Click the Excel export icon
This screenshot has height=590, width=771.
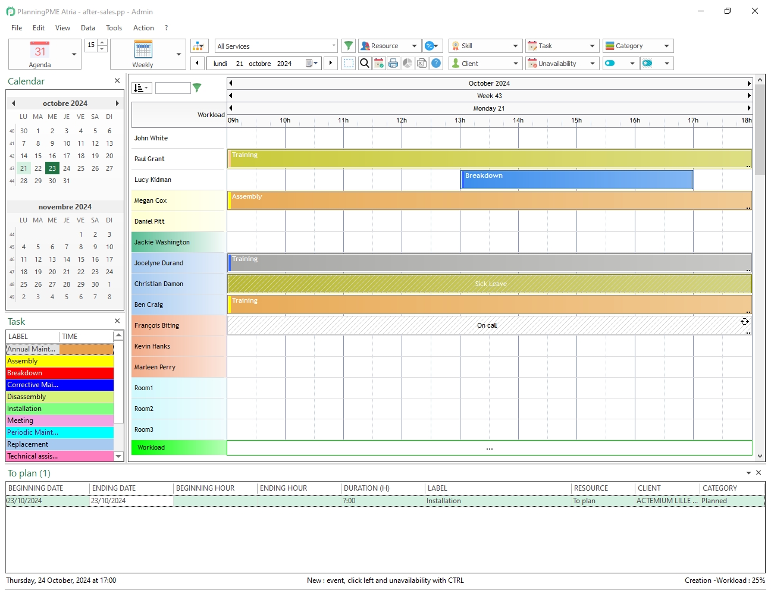422,63
